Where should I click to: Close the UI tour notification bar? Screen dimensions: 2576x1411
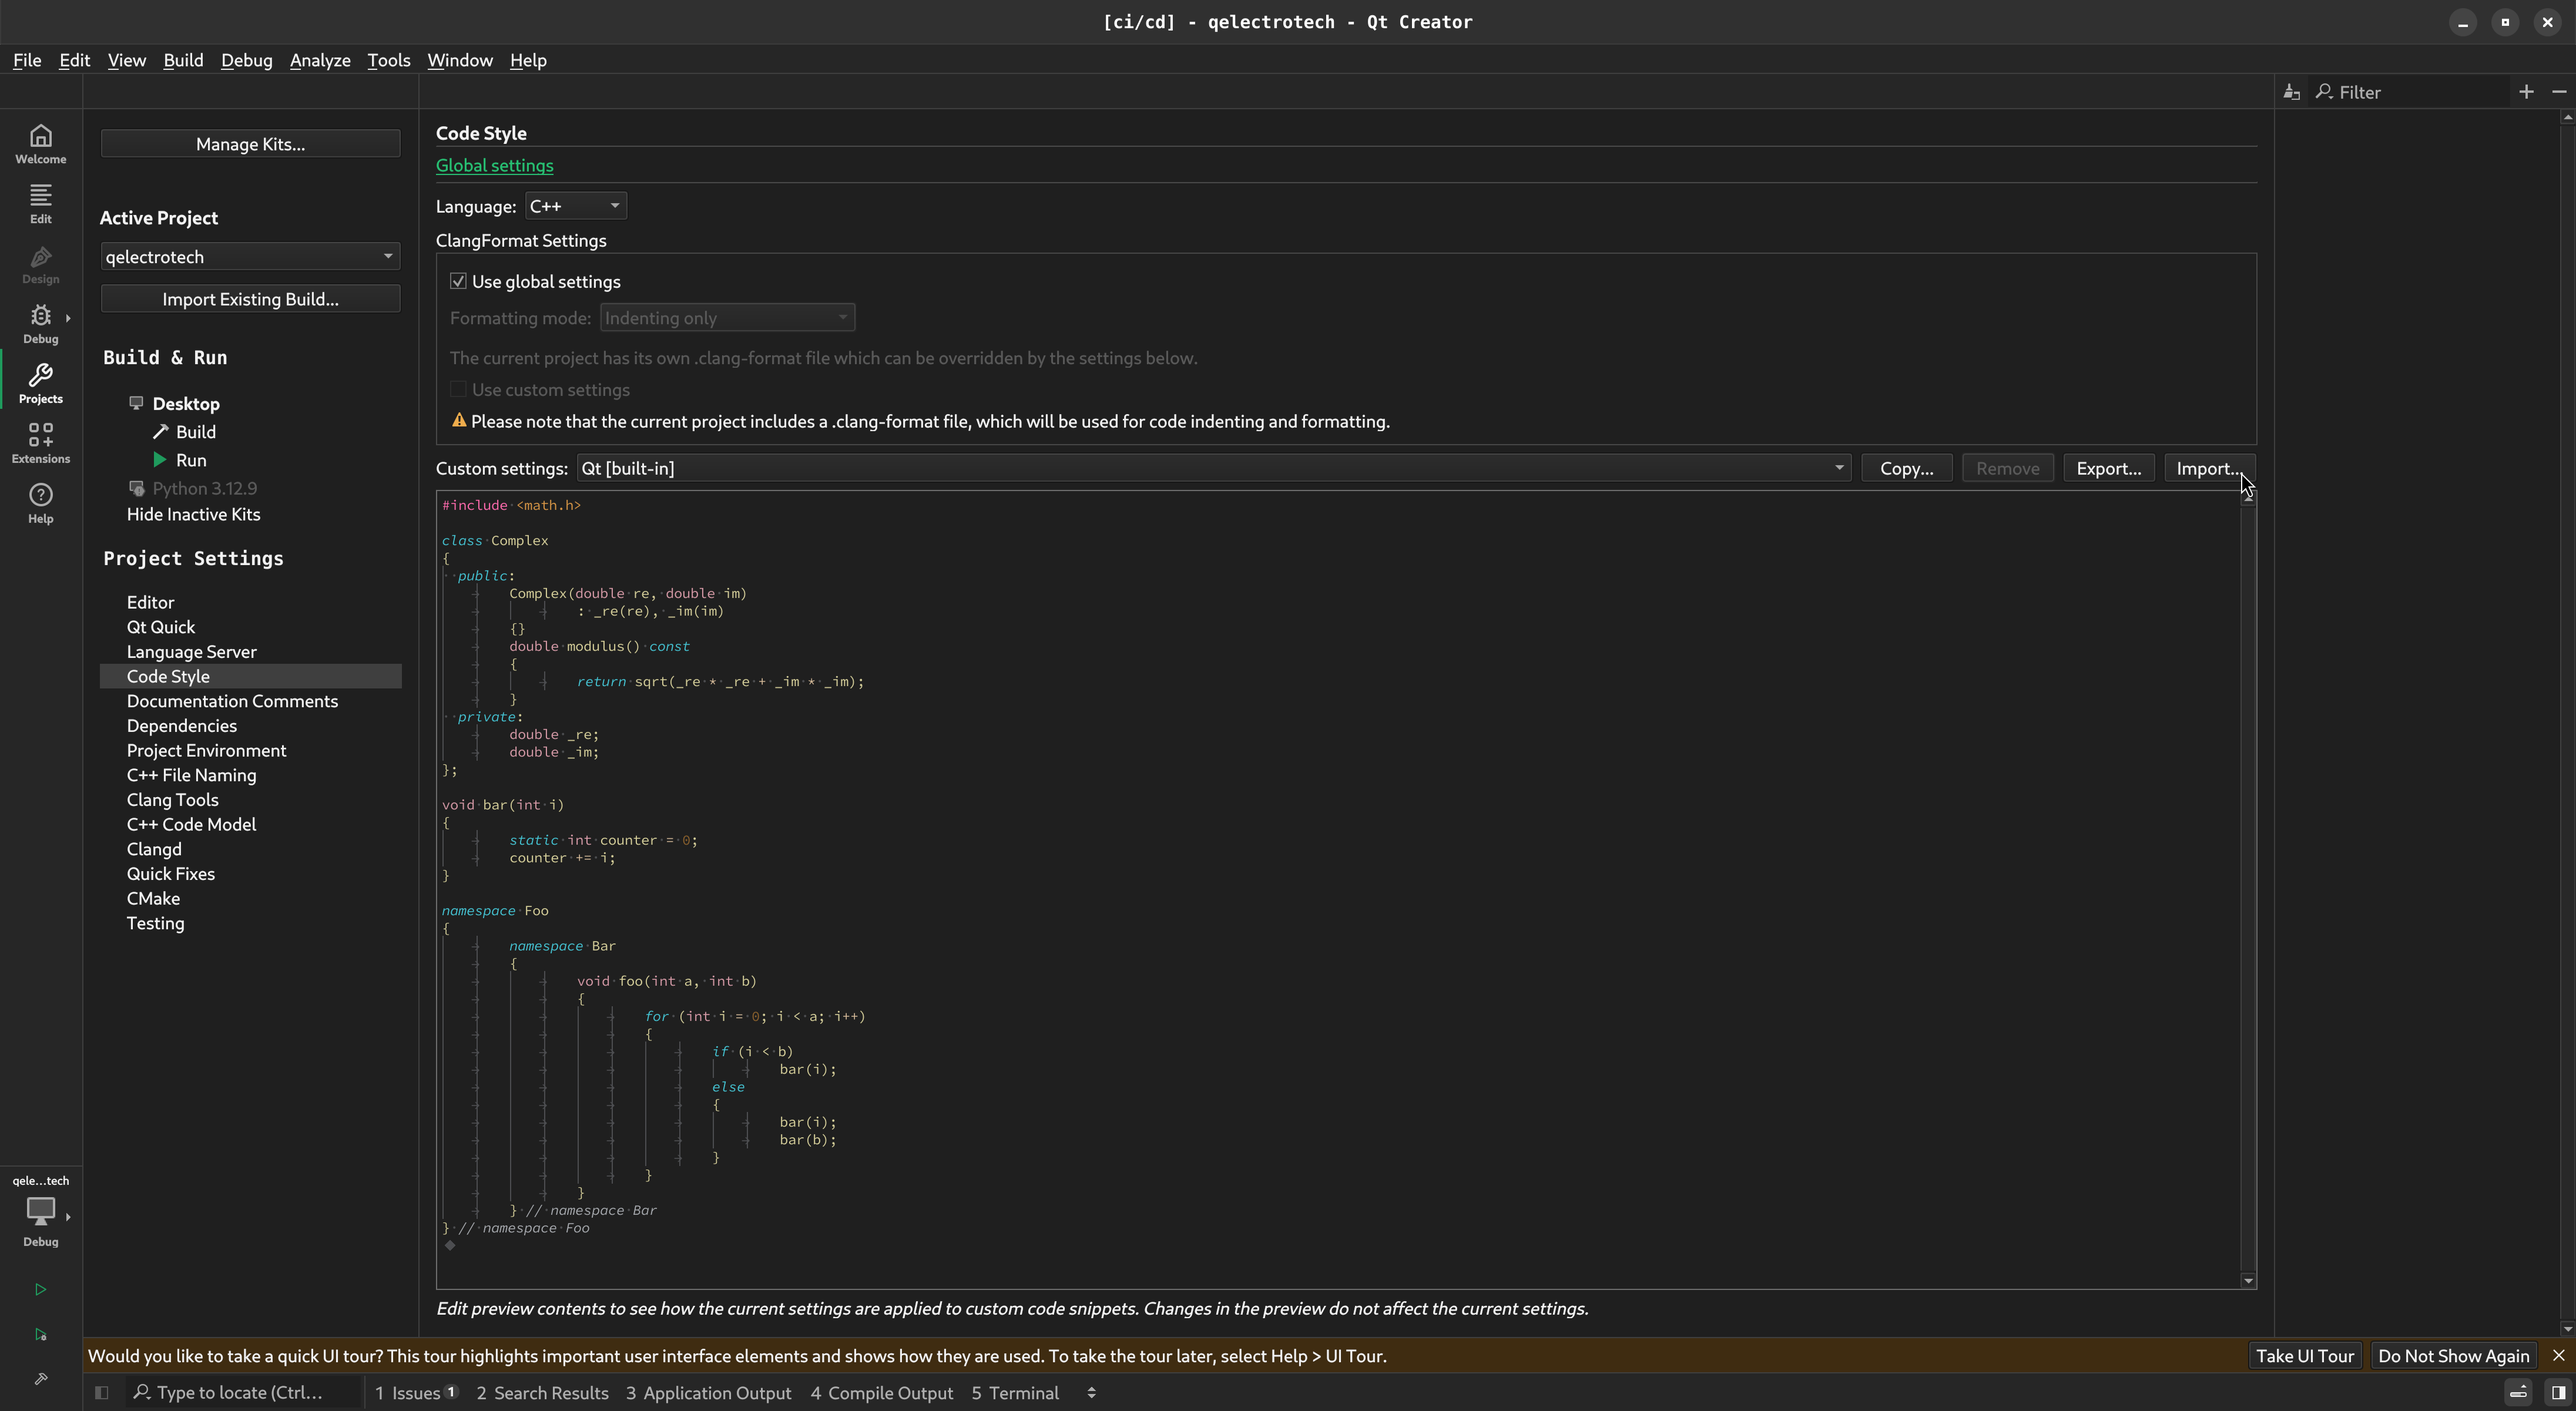click(x=2558, y=1356)
